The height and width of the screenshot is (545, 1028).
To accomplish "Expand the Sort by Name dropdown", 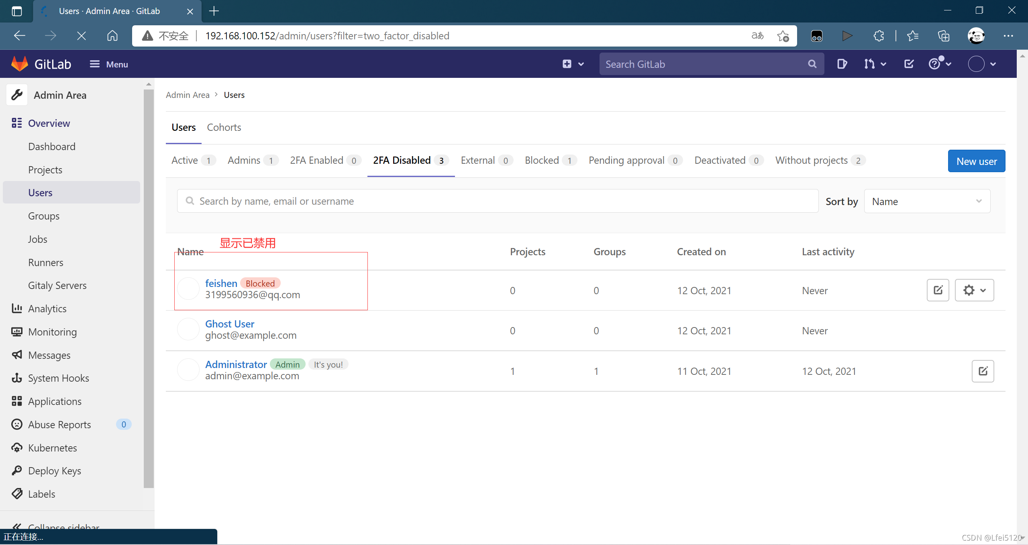I will pos(927,201).
